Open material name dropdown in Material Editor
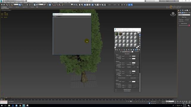191x107 pixels. (x=133, y=52)
